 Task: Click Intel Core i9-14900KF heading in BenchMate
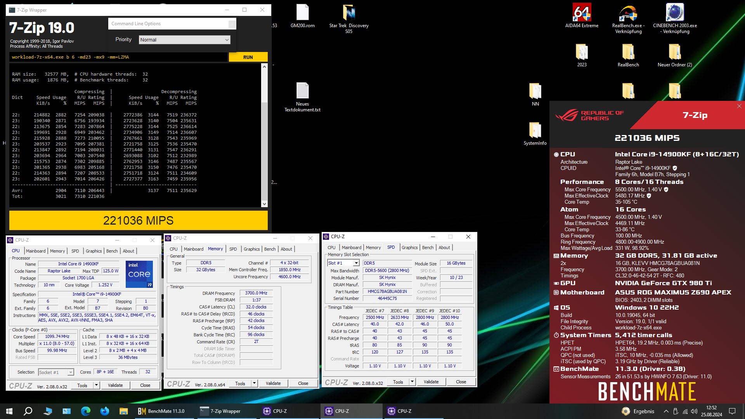(x=677, y=154)
